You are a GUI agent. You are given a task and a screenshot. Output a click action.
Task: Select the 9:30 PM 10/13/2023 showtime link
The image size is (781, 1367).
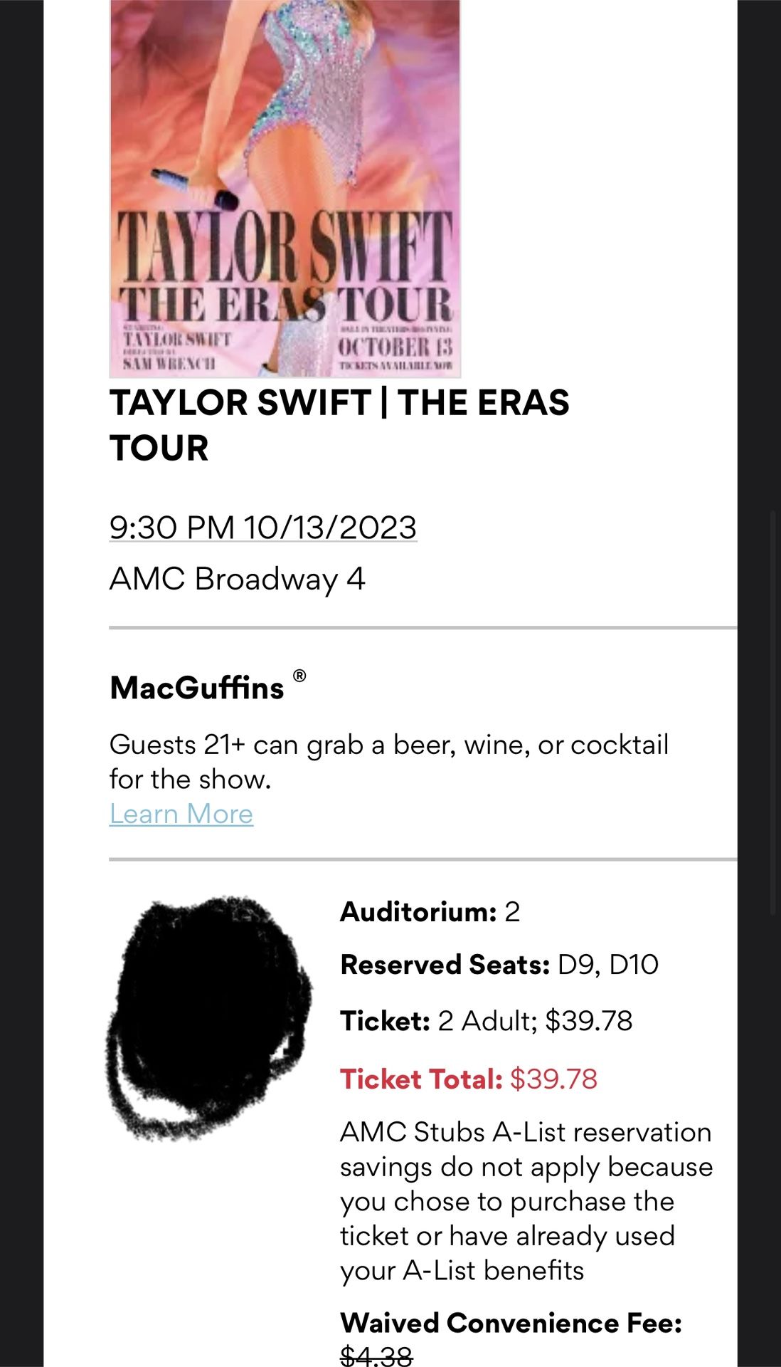263,527
